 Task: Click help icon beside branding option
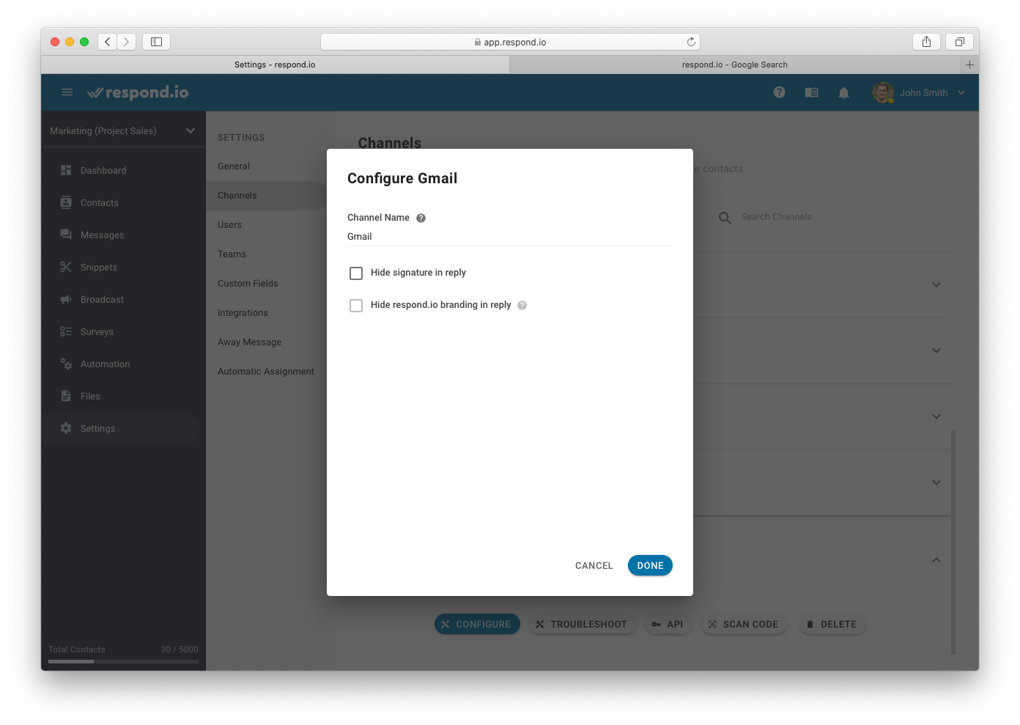coord(522,305)
